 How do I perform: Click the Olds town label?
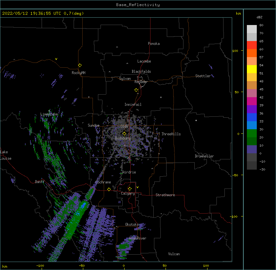pos(124,126)
